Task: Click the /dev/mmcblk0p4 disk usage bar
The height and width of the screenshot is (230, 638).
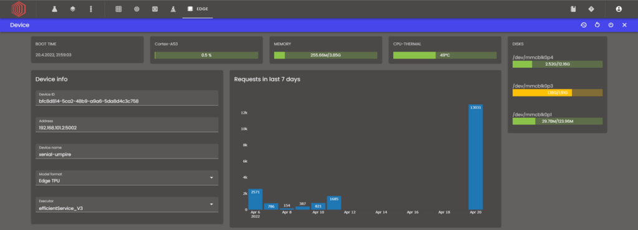Action: [558, 64]
